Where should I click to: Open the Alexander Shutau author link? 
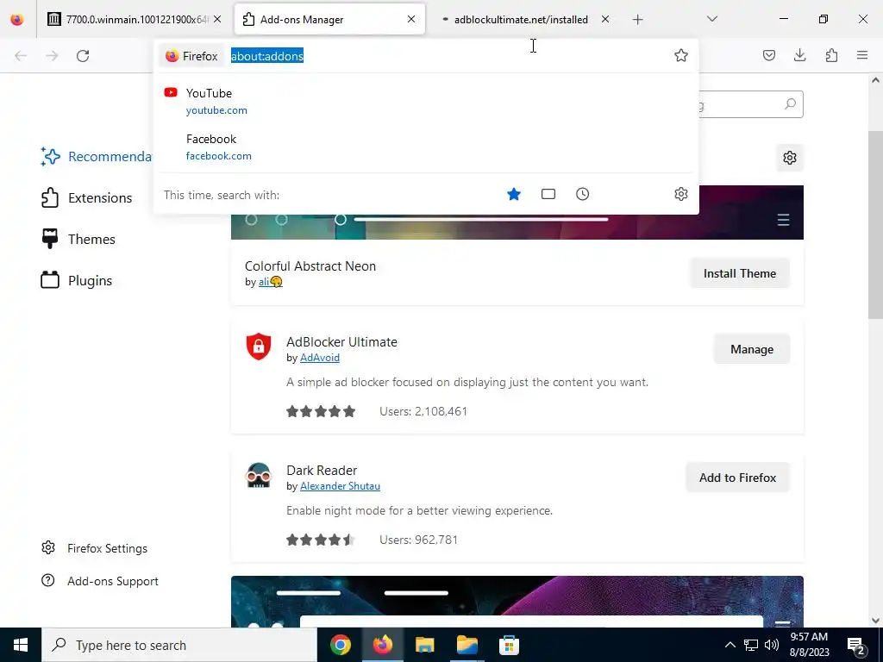click(x=340, y=486)
